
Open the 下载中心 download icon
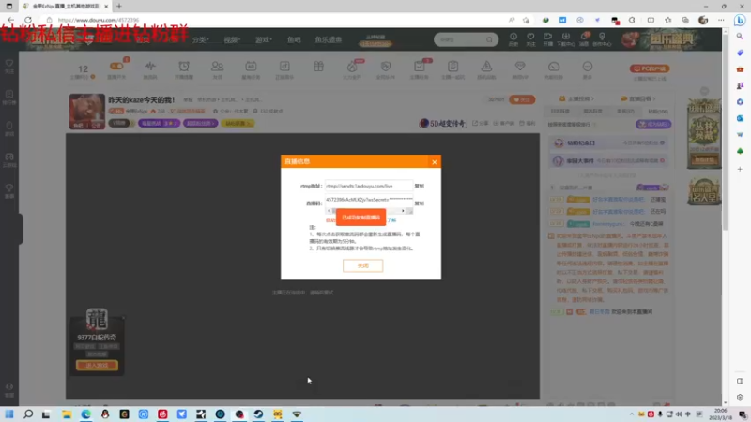[x=566, y=38]
